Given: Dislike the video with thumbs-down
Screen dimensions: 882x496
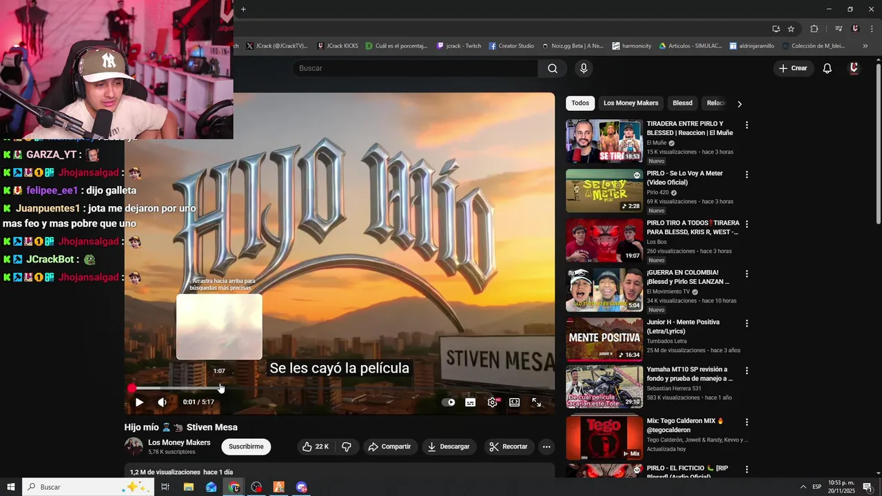Looking at the screenshot, I should (347, 446).
